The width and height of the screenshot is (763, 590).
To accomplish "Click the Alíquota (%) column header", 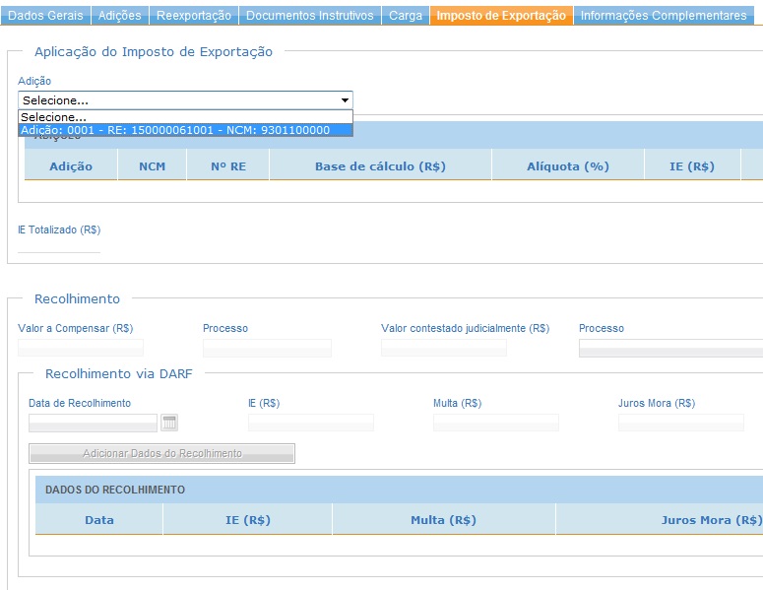I will [568, 166].
